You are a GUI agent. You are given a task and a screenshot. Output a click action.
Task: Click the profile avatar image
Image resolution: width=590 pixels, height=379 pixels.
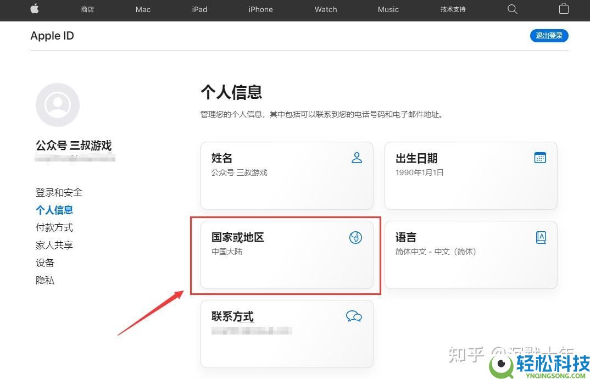tap(58, 104)
